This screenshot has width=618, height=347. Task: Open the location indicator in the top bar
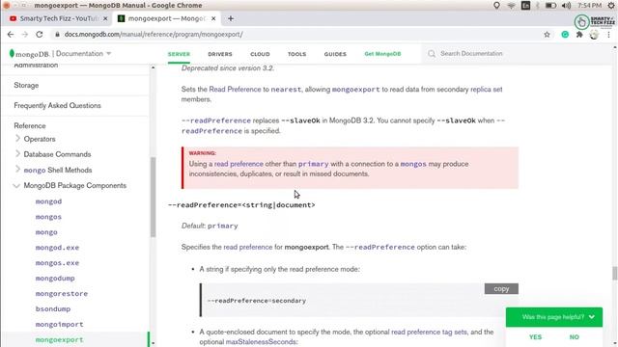click(x=496, y=6)
